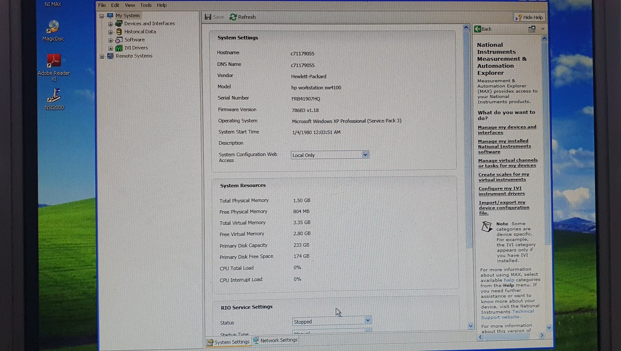Open System Configuration Web Access dropdown
Viewport: 621px width, 351px height.
tap(365, 155)
